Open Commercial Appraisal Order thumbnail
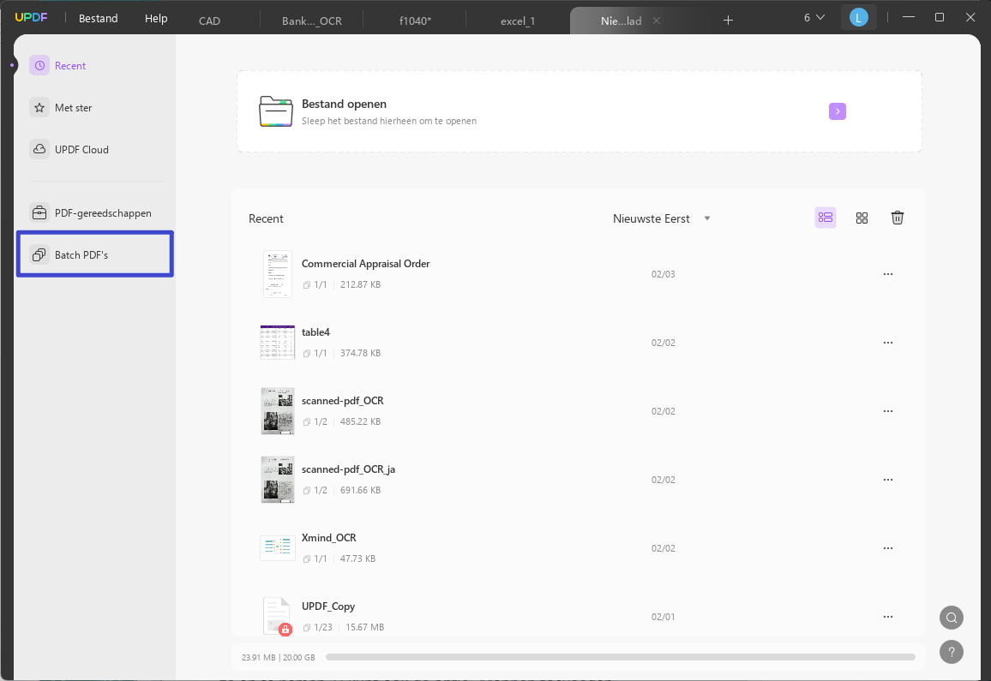Viewport: 991px width, 681px height. coord(278,274)
